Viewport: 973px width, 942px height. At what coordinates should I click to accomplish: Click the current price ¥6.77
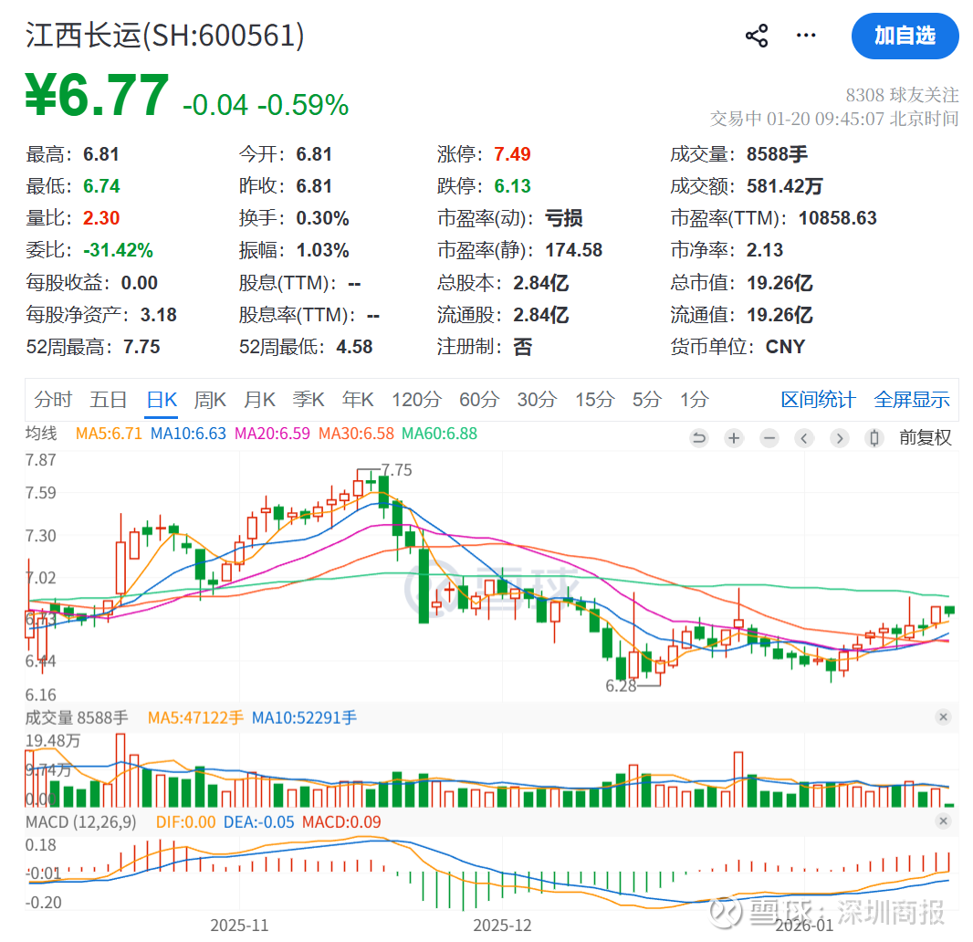(97, 96)
